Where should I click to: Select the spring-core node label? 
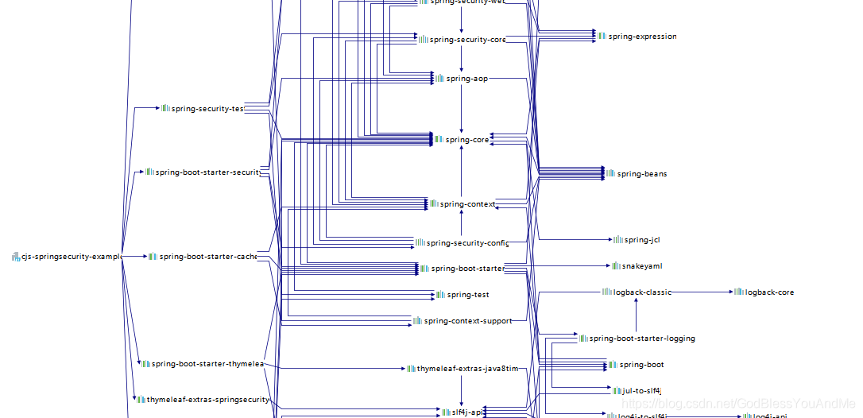click(467, 140)
